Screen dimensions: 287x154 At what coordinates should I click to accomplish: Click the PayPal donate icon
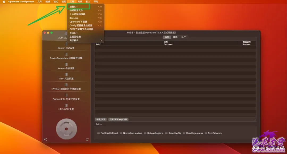point(87,139)
